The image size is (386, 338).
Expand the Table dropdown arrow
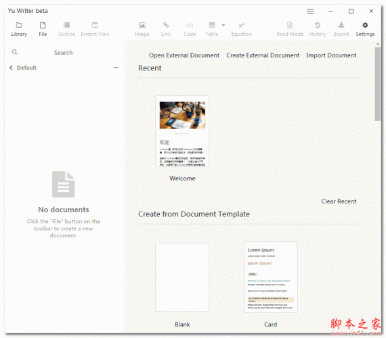tap(223, 25)
